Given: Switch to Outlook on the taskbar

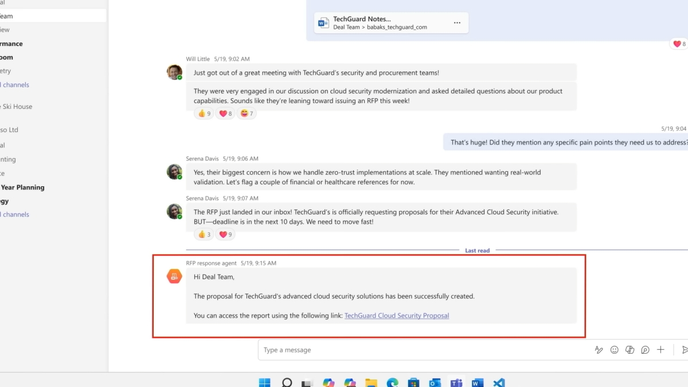Looking at the screenshot, I should click(435, 382).
